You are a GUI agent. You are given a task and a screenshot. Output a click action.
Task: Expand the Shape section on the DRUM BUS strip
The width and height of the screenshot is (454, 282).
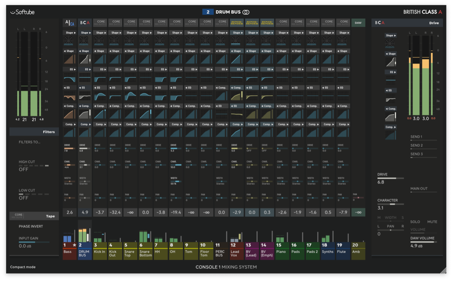(85, 32)
